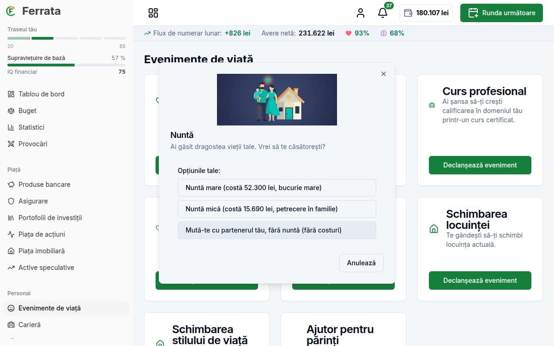Click the Active speculative trend icon
Screen dimensions: 554x346
coord(11,268)
